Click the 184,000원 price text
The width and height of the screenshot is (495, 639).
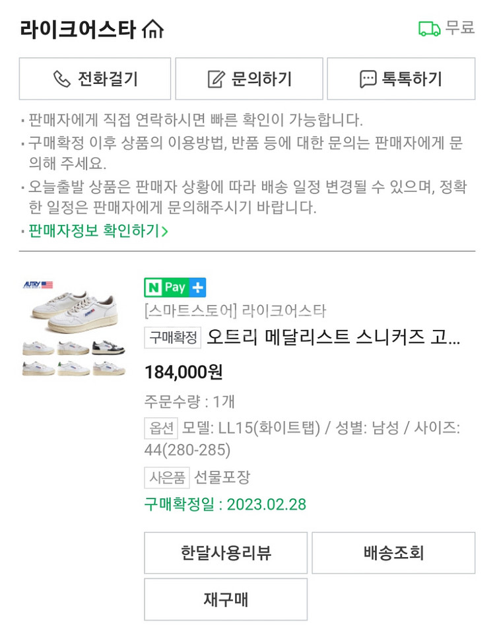tap(183, 372)
